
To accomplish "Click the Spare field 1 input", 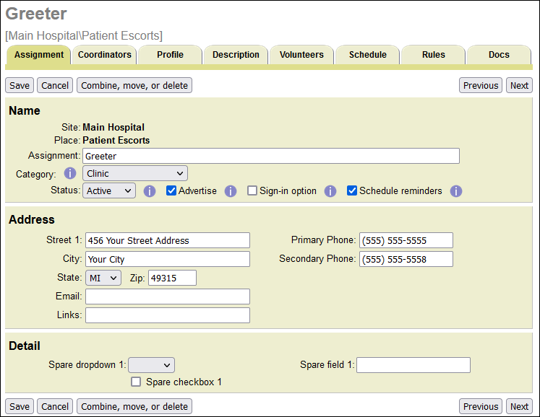I will pyautogui.click(x=413, y=365).
